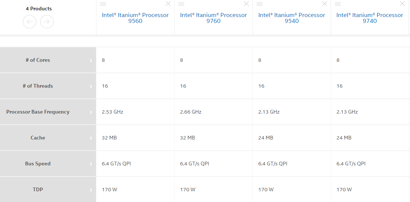The height and width of the screenshot is (202, 410).
Task: Expand the # of Threads row
Action: 91,86
